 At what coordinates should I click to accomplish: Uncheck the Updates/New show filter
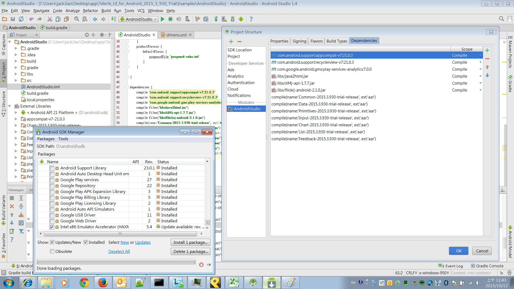coord(52,242)
